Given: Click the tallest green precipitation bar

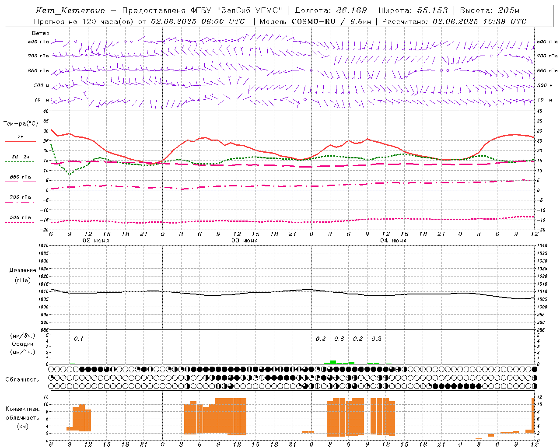Looking at the screenshot, I should 333,362.
